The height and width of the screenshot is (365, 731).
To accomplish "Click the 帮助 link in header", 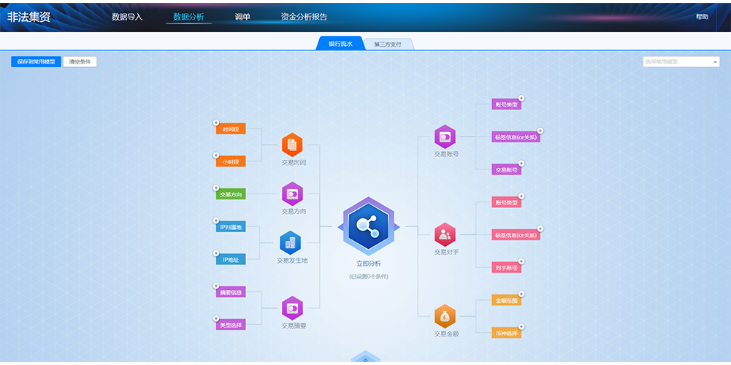I will 702,17.
